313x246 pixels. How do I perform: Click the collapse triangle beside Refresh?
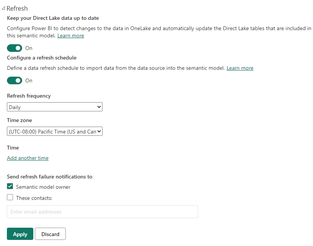click(4, 8)
